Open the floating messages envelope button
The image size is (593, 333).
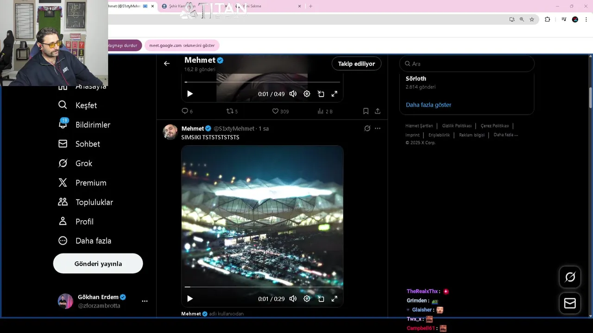click(x=570, y=303)
